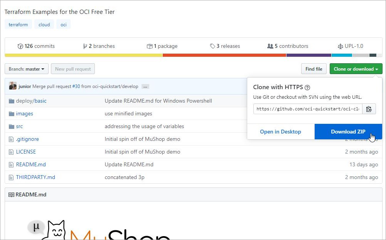Click the book icon in README.md header
Viewport: 386px width, 240px height.
point(11,194)
